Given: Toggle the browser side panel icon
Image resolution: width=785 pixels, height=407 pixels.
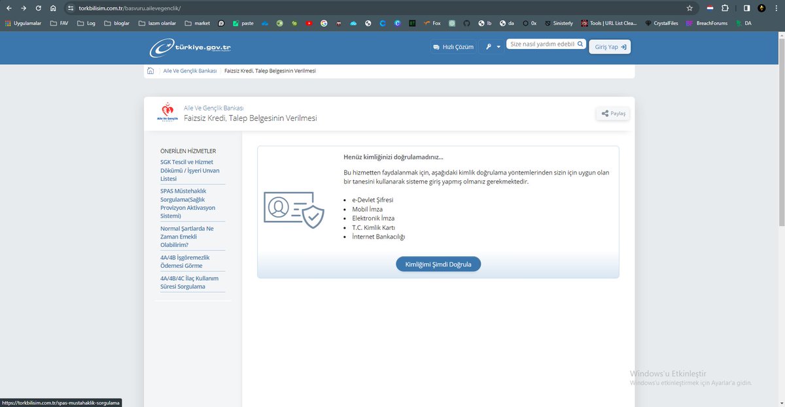Looking at the screenshot, I should (746, 8).
